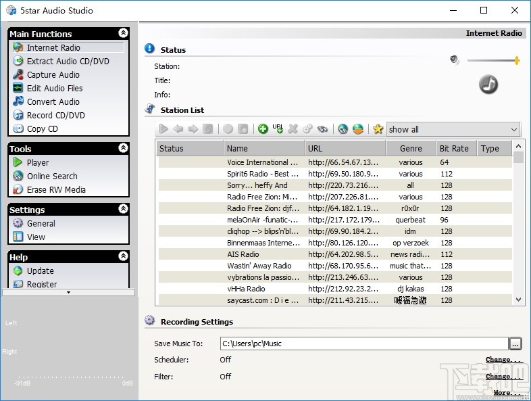The height and width of the screenshot is (401, 531).
Task: Collapse the Settings panel
Action: (x=123, y=209)
